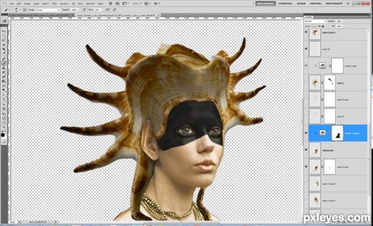Image resolution: width=373 pixels, height=226 pixels.
Task: Enable airbrush mode icon
Action: pyautogui.click(x=108, y=10)
